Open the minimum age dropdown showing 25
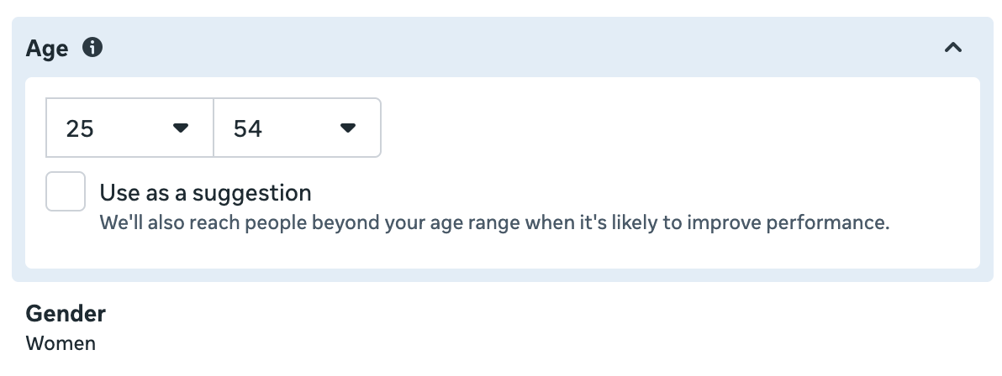The height and width of the screenshot is (376, 1002). [129, 128]
